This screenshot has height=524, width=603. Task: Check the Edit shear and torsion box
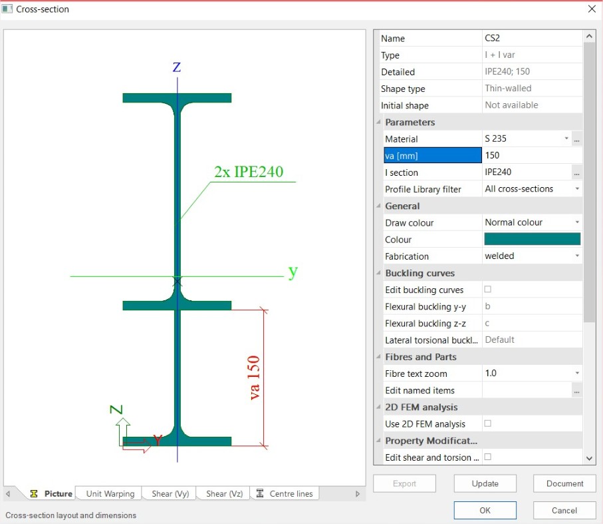pyautogui.click(x=487, y=457)
